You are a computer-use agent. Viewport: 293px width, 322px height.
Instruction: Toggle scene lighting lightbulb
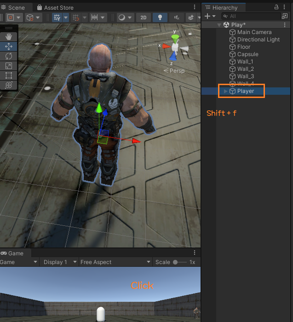point(160,17)
